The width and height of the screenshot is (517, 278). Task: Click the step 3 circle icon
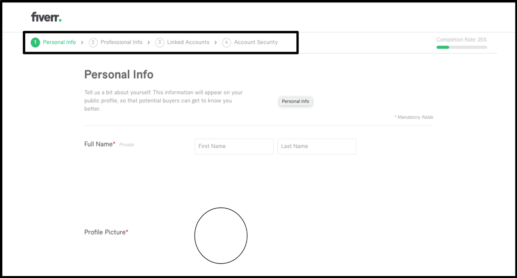point(160,42)
